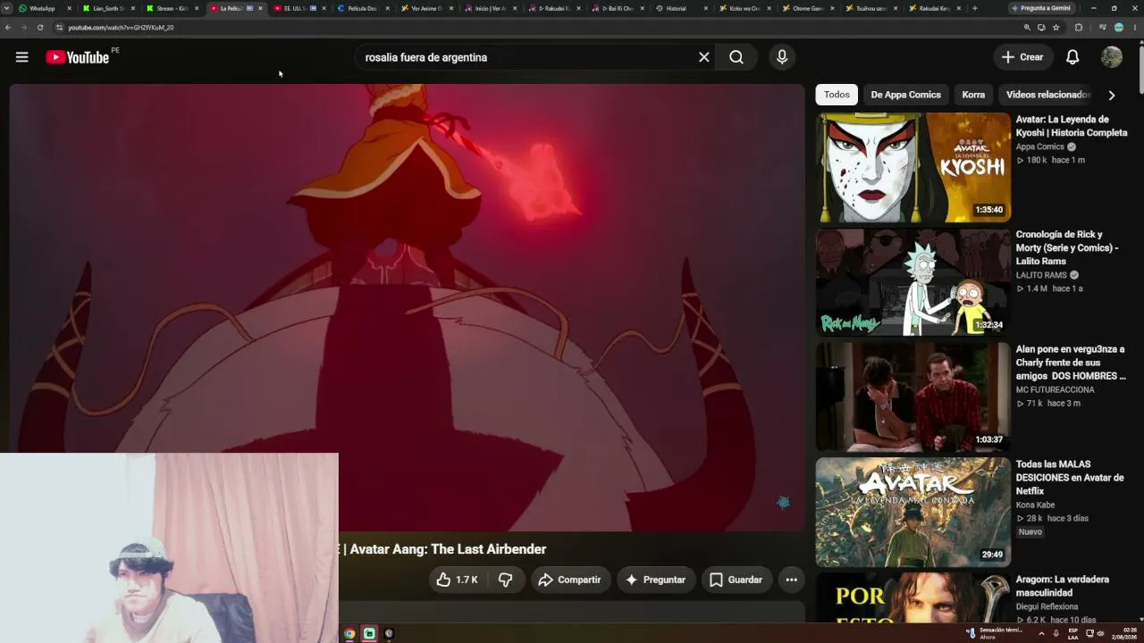
Task: Reload the current page
Action: click(x=40, y=28)
